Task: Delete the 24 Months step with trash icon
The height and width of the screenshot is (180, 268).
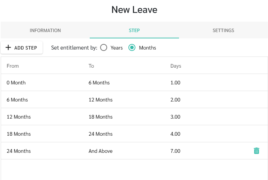Action: coord(256,151)
